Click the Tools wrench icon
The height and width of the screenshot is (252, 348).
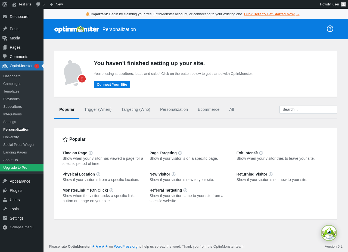(x=5, y=209)
